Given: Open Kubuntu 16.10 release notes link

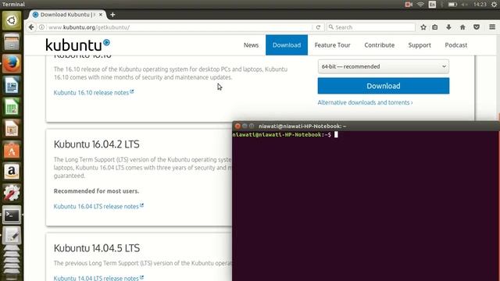Looking at the screenshot, I should pos(94,92).
